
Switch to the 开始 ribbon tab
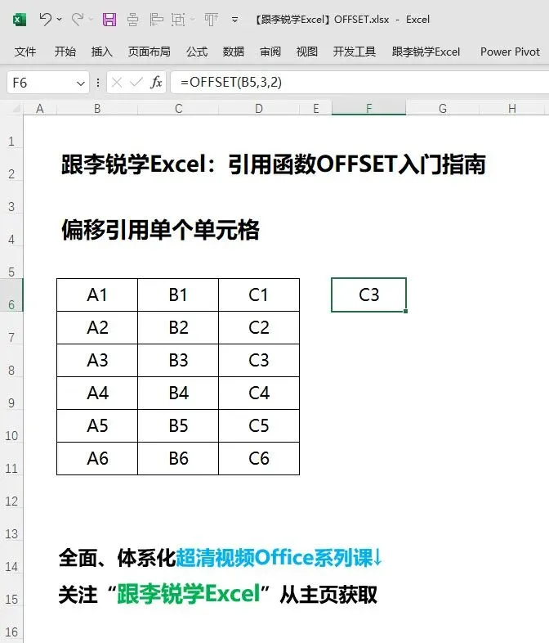pyautogui.click(x=65, y=52)
